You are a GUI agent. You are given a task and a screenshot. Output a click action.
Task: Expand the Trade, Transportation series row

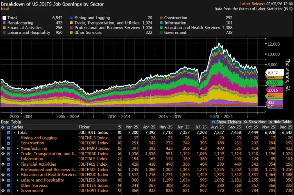(18, 154)
